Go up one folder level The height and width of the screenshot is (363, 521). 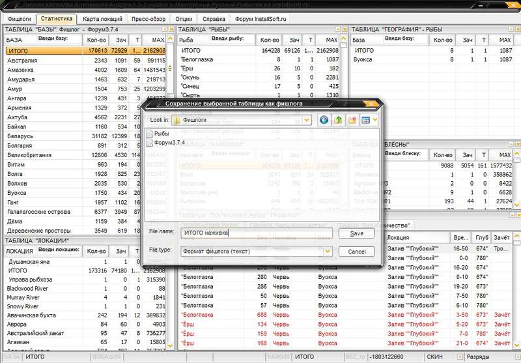338,120
